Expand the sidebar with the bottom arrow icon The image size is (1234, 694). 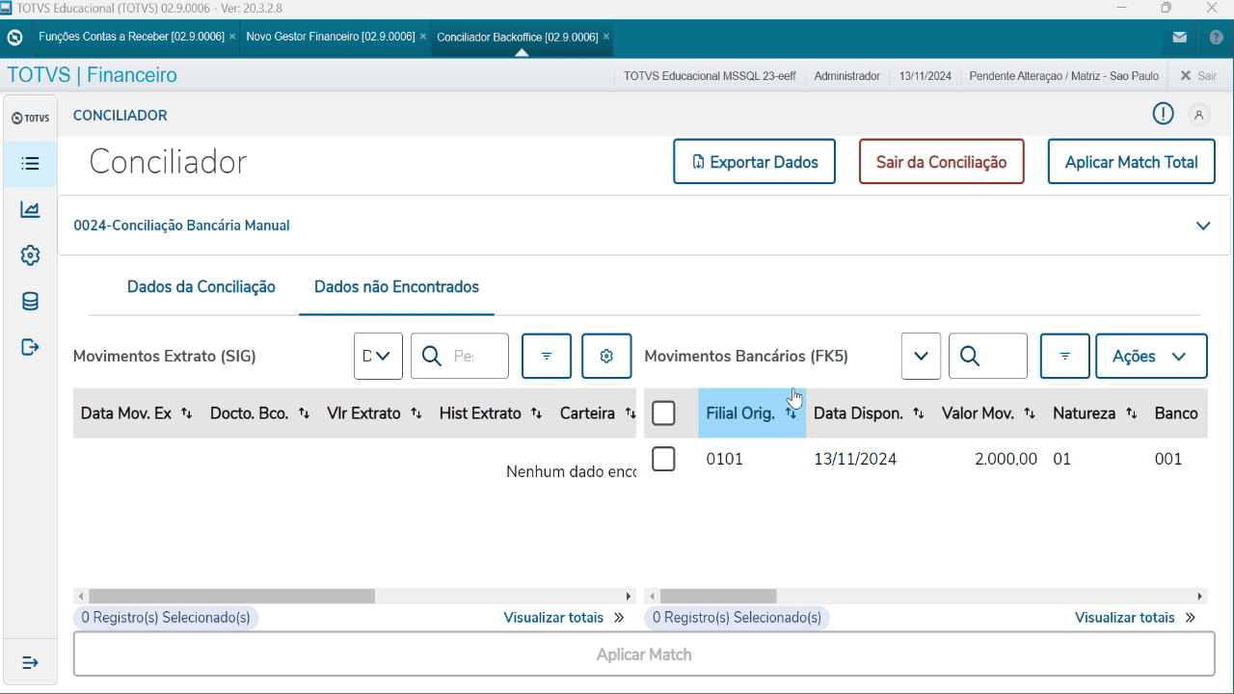pyautogui.click(x=30, y=662)
